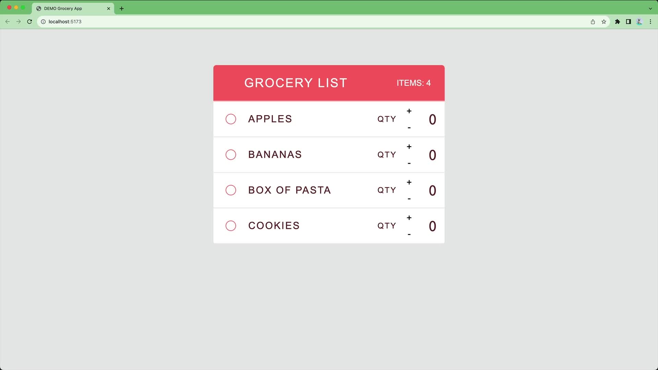658x370 pixels.
Task: Tick the Box of Pasta circle
Action: tap(231, 190)
